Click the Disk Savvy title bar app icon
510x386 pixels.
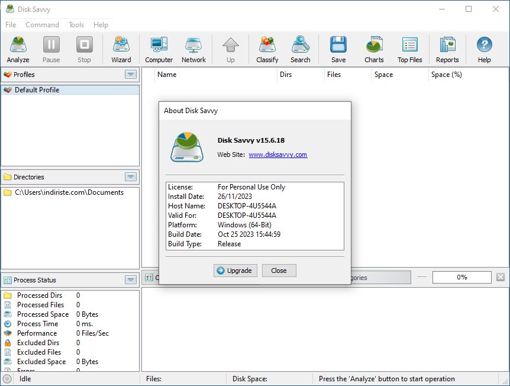pyautogui.click(x=10, y=9)
